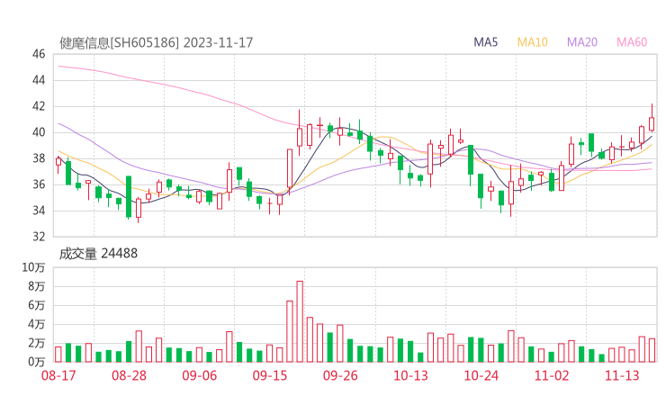Viewport: 666px width, 396px height.
Task: Click the 11-13 date axis label
Action: (622, 375)
